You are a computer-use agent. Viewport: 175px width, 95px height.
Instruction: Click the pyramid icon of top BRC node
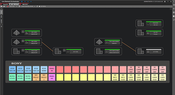16,33
